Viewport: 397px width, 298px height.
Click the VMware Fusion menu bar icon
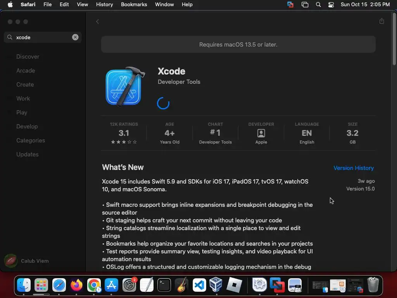290,5
